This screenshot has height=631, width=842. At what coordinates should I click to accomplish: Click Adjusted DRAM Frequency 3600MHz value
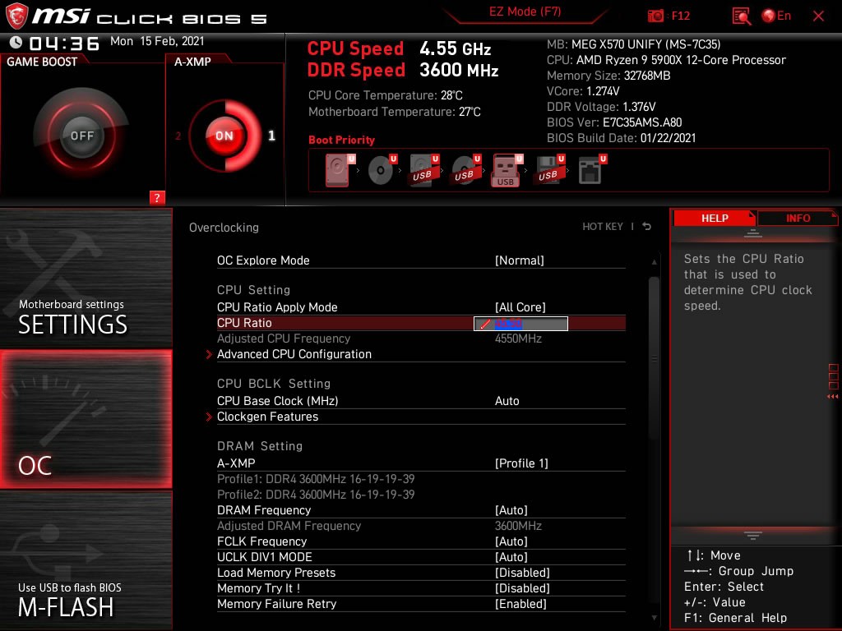coord(518,526)
